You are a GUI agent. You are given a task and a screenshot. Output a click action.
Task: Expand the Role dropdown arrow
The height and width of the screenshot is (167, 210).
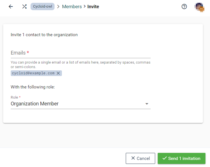coord(147,104)
